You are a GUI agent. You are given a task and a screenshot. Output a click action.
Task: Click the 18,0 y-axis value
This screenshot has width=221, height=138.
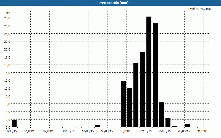(x=7, y=57)
